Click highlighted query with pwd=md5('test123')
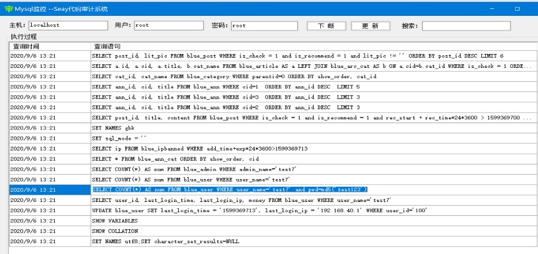Image resolution: width=538 pixels, height=254 pixels. coord(230,190)
